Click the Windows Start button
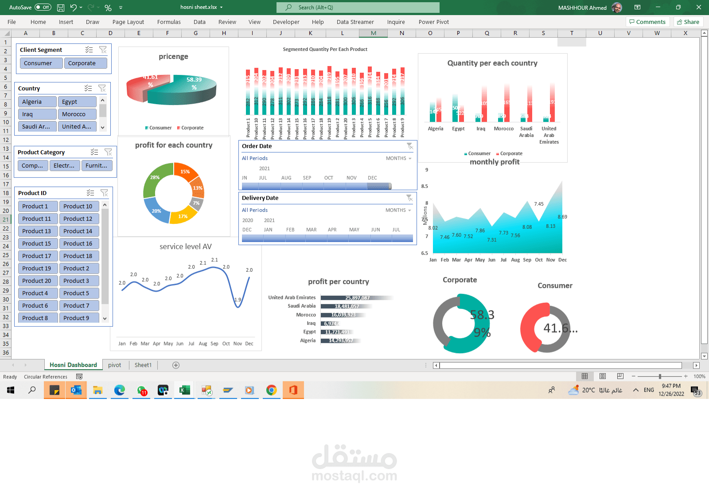709x493 pixels. [x=11, y=390]
